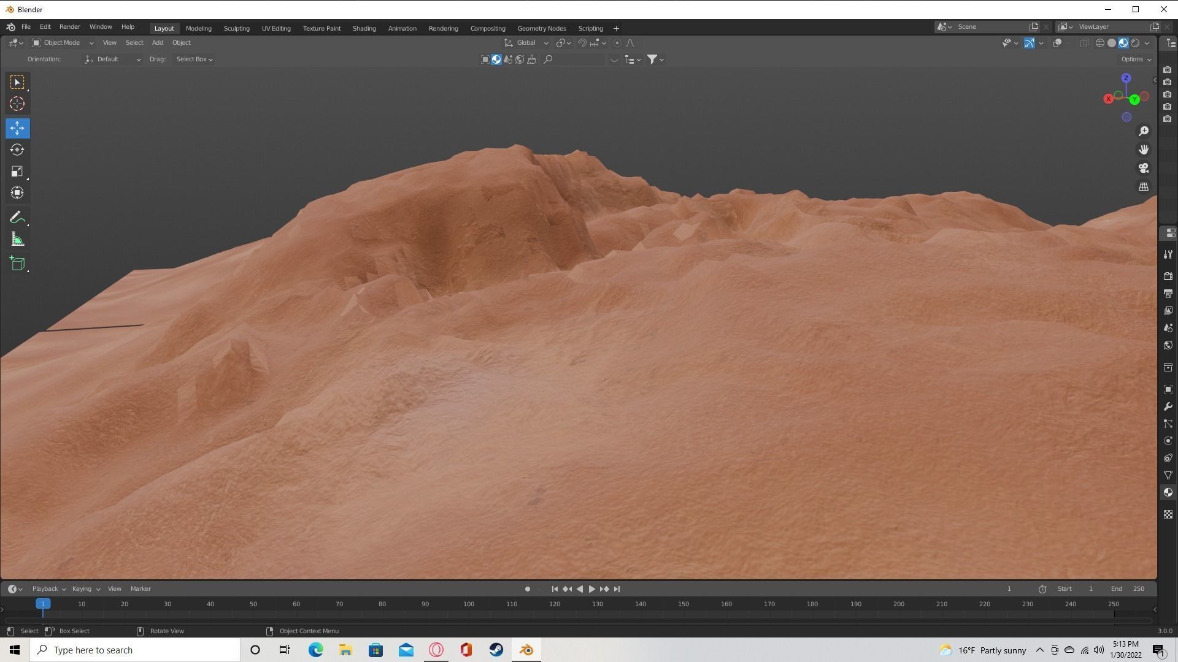Open the timeline Keying menu
Screen dimensions: 1178x662
85,589
